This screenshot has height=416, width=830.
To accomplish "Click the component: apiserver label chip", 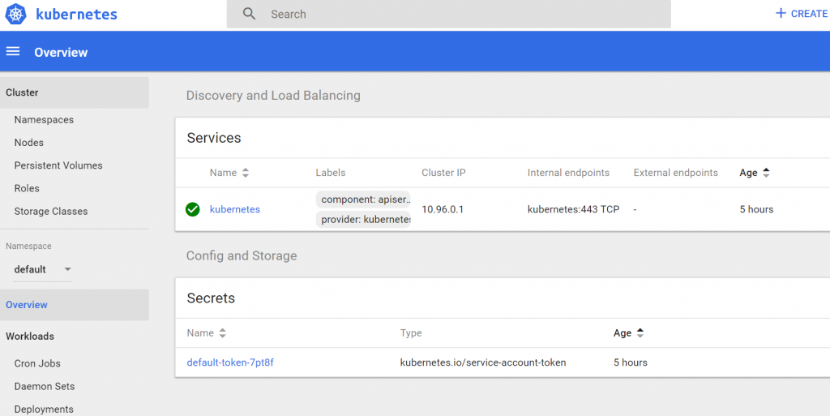I will [363, 199].
